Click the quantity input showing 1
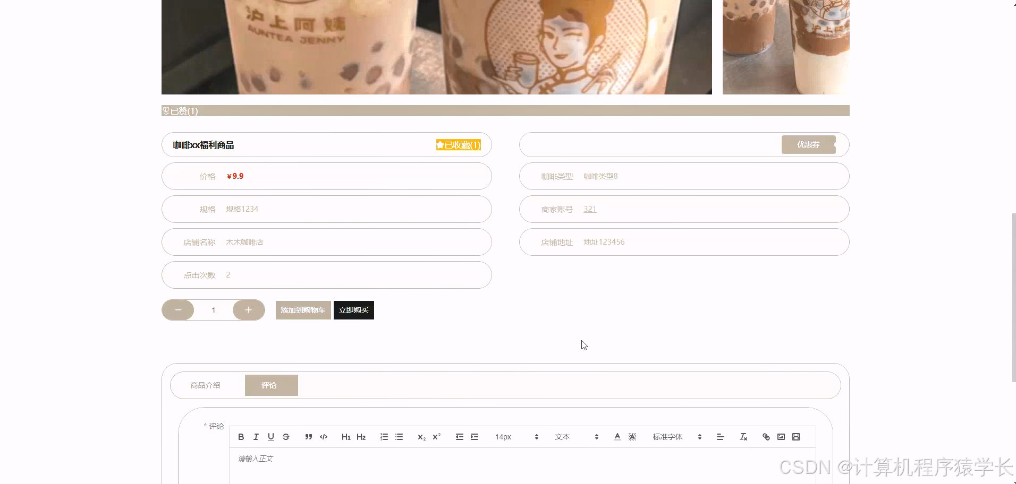The width and height of the screenshot is (1016, 484). click(x=213, y=310)
